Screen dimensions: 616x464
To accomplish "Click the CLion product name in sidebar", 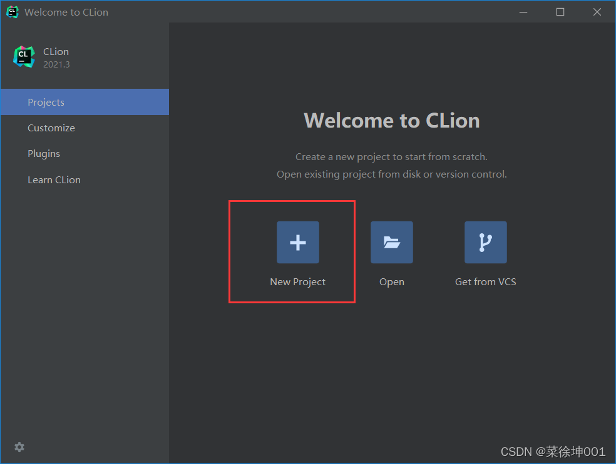I will [x=56, y=52].
